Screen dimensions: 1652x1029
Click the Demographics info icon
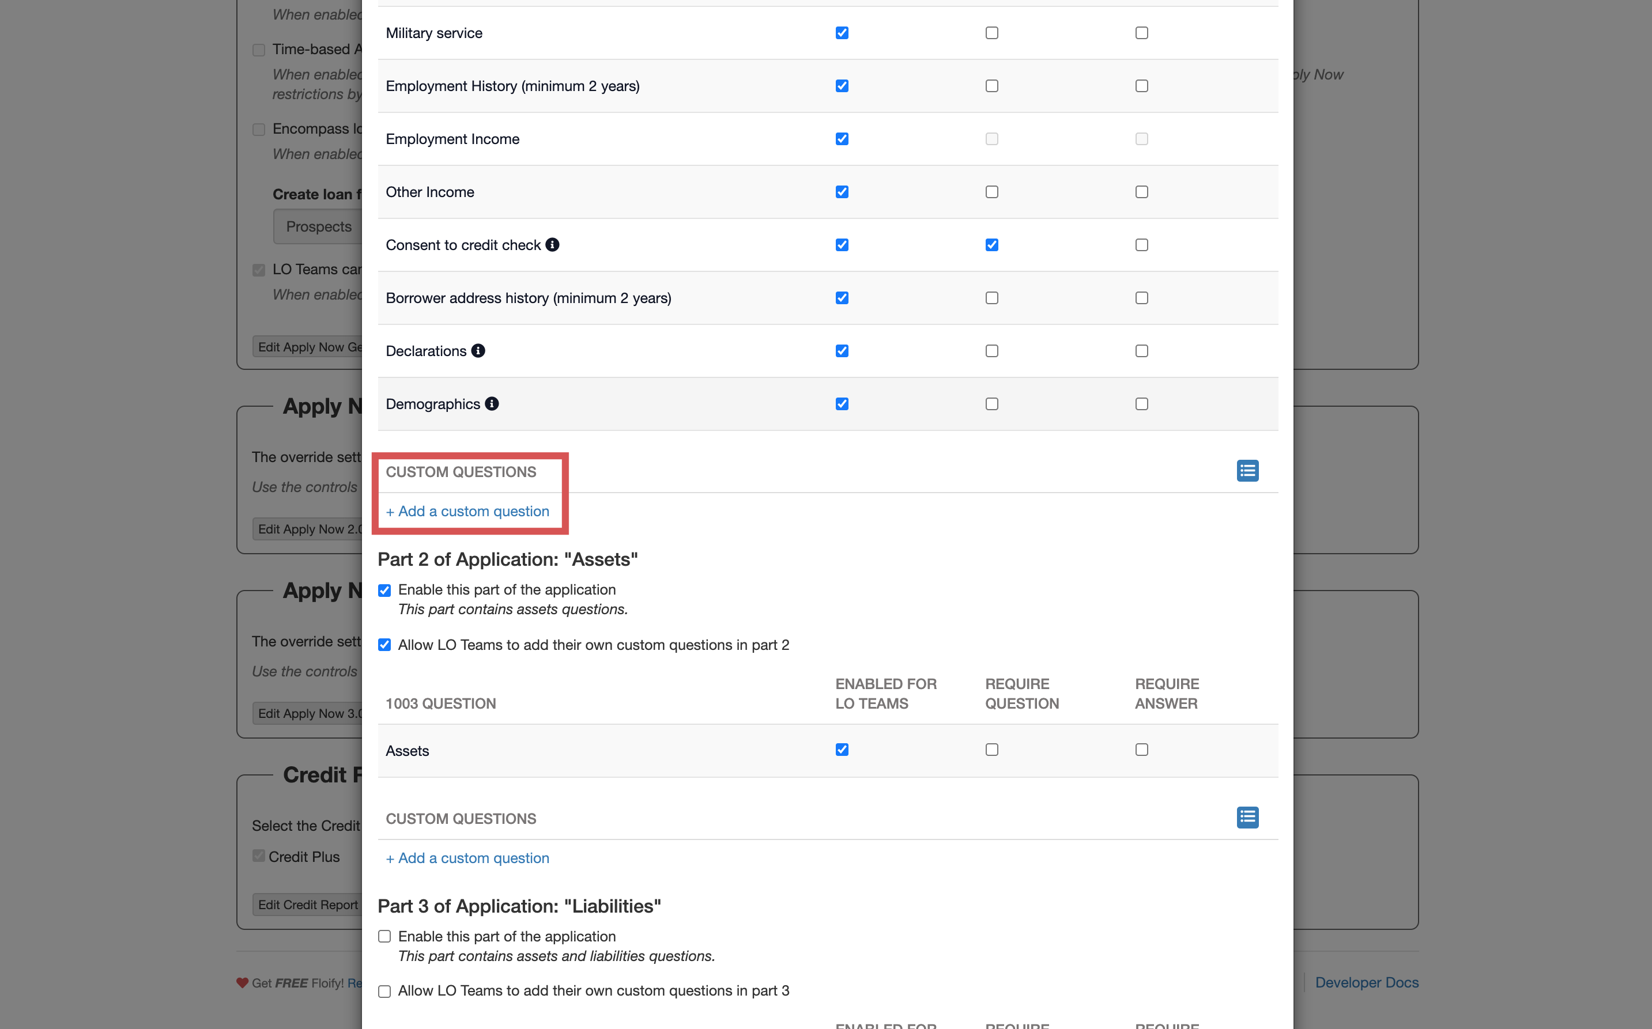pos(492,403)
